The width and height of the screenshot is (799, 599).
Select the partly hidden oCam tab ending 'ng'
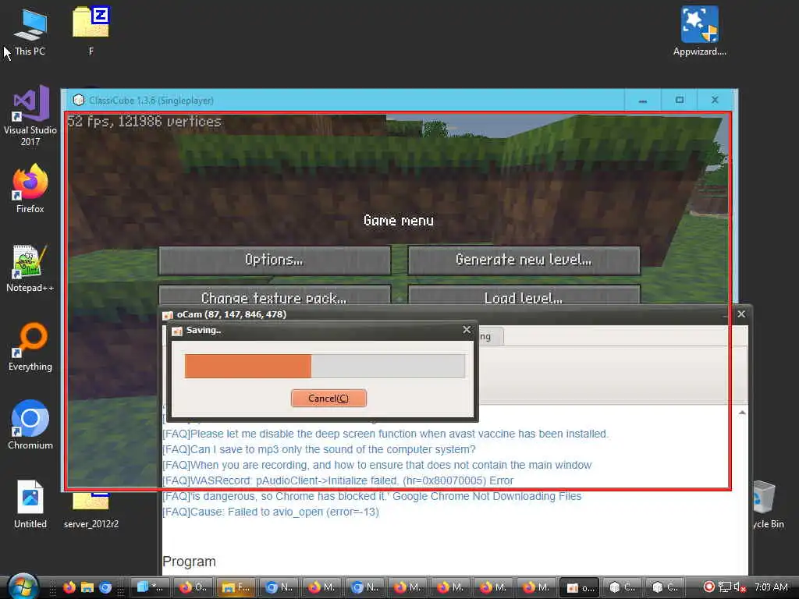490,337
